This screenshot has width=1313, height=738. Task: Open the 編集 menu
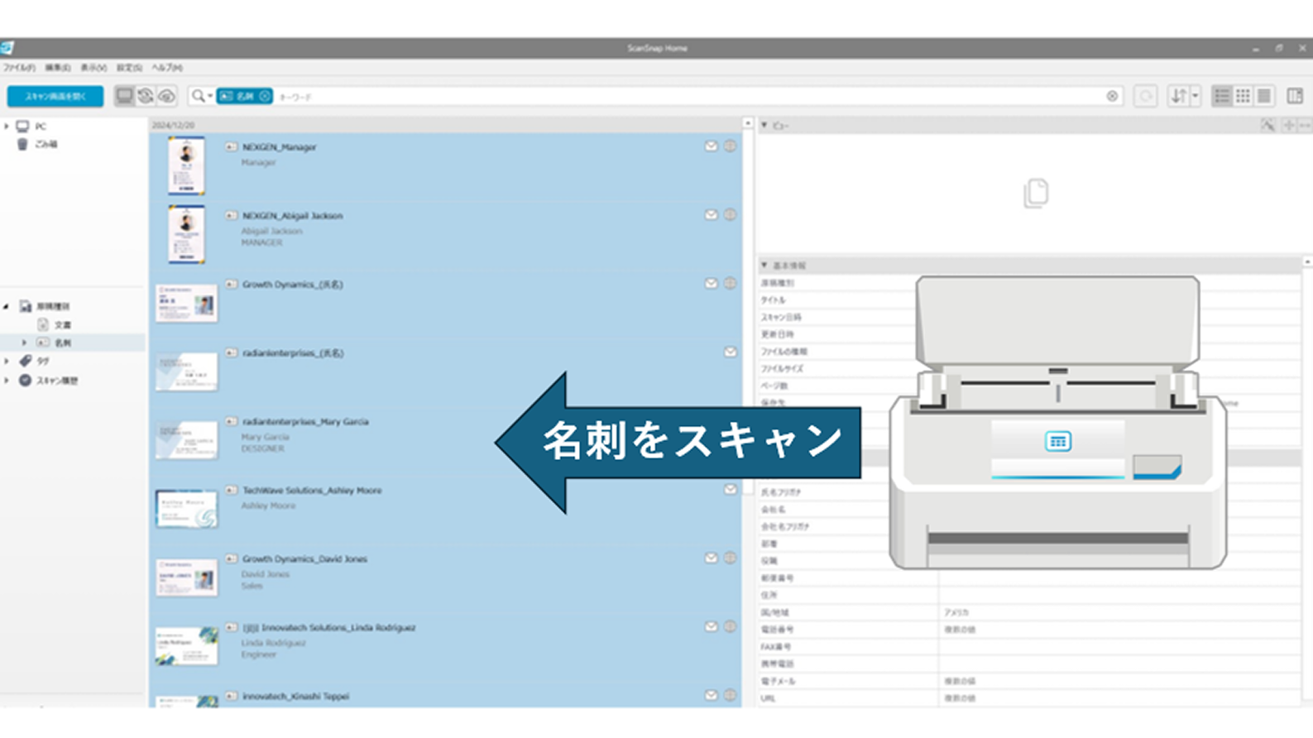pos(57,68)
